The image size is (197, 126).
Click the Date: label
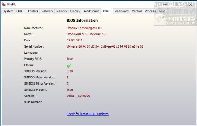pyautogui.click(x=27, y=40)
